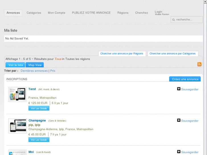The image size is (207, 155).
Task: Switch to Chercher une annonce par Catégories tab
Action: click(173, 53)
